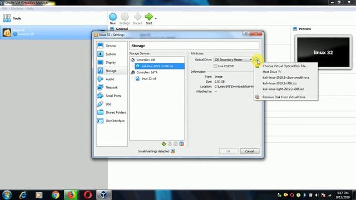Select kali-linux-2019.2-vbox-amd64.ova menu entry

click(286, 78)
